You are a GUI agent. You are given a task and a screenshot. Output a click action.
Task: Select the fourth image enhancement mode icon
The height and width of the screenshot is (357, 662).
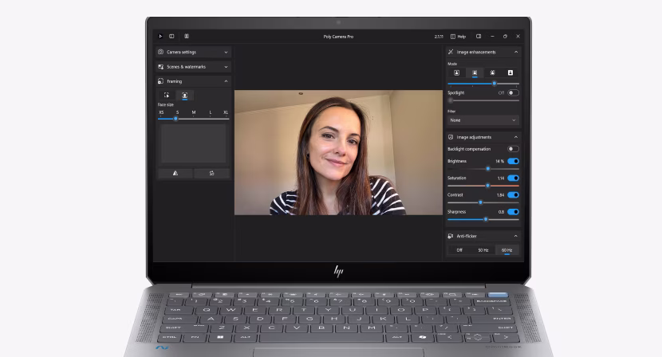510,73
